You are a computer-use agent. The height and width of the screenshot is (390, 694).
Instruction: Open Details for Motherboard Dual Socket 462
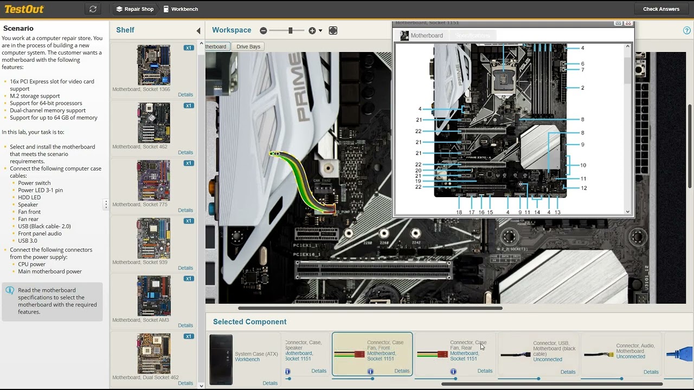click(185, 383)
